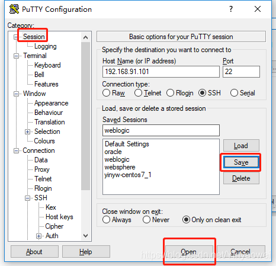Click the question mark help icon
This screenshot has height=266, width=276.
tap(231, 9)
